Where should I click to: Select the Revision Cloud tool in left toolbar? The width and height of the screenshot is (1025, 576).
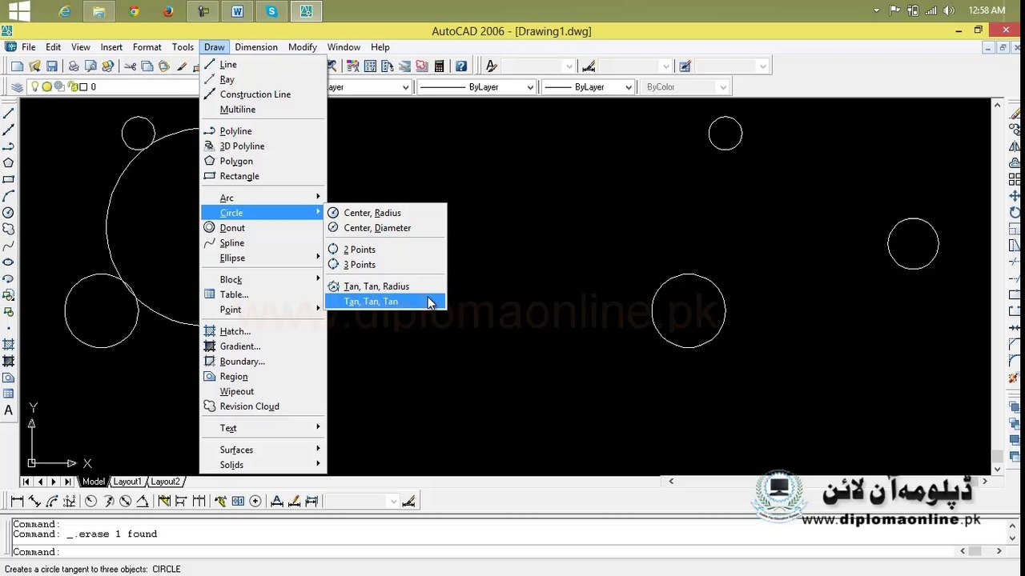coord(9,229)
